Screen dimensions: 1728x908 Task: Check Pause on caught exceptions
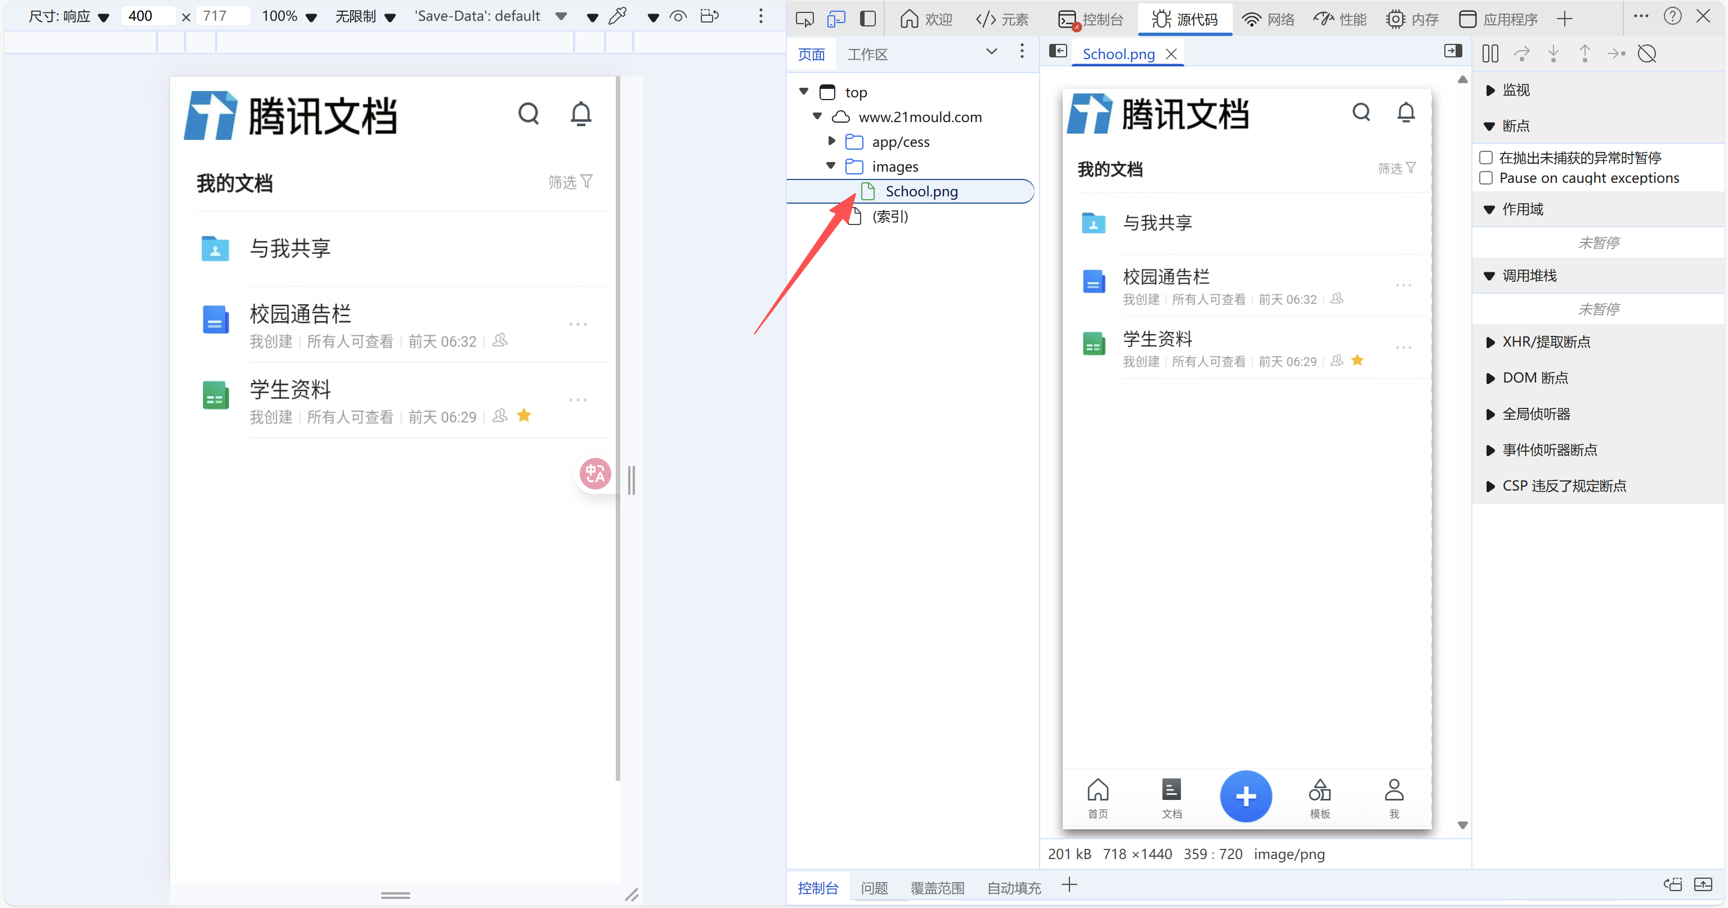pos(1486,178)
